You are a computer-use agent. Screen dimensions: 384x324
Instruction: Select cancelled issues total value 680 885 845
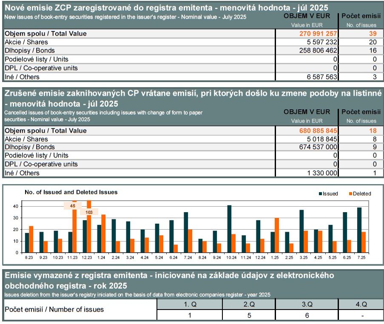[318, 131]
